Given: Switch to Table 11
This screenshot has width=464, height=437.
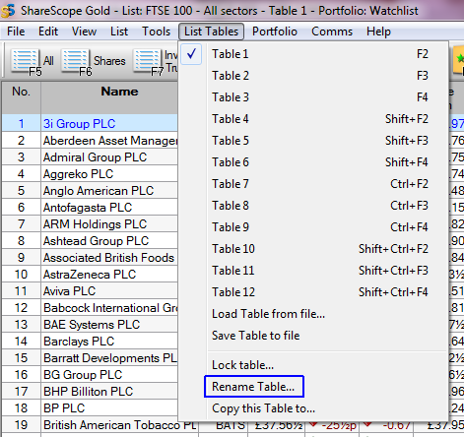Looking at the screenshot, I should click(x=313, y=271).
